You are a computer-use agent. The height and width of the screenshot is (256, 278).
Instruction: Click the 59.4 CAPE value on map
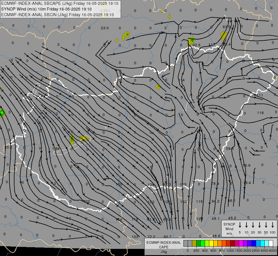point(230,148)
